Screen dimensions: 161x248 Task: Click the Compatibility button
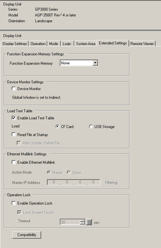coord(27,235)
